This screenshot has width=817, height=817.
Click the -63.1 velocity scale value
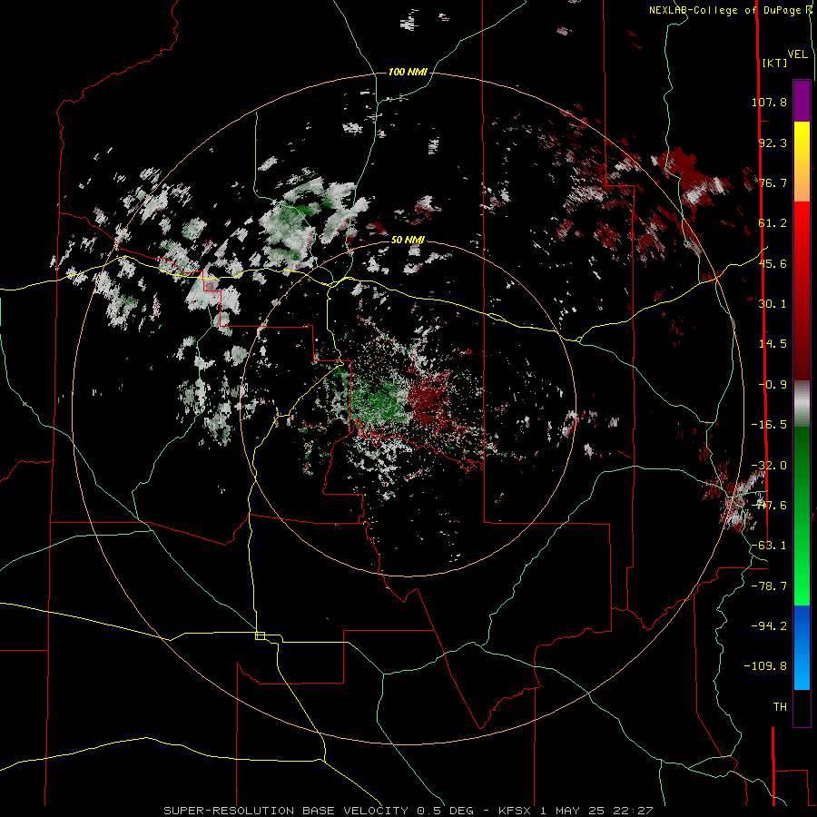tap(769, 546)
